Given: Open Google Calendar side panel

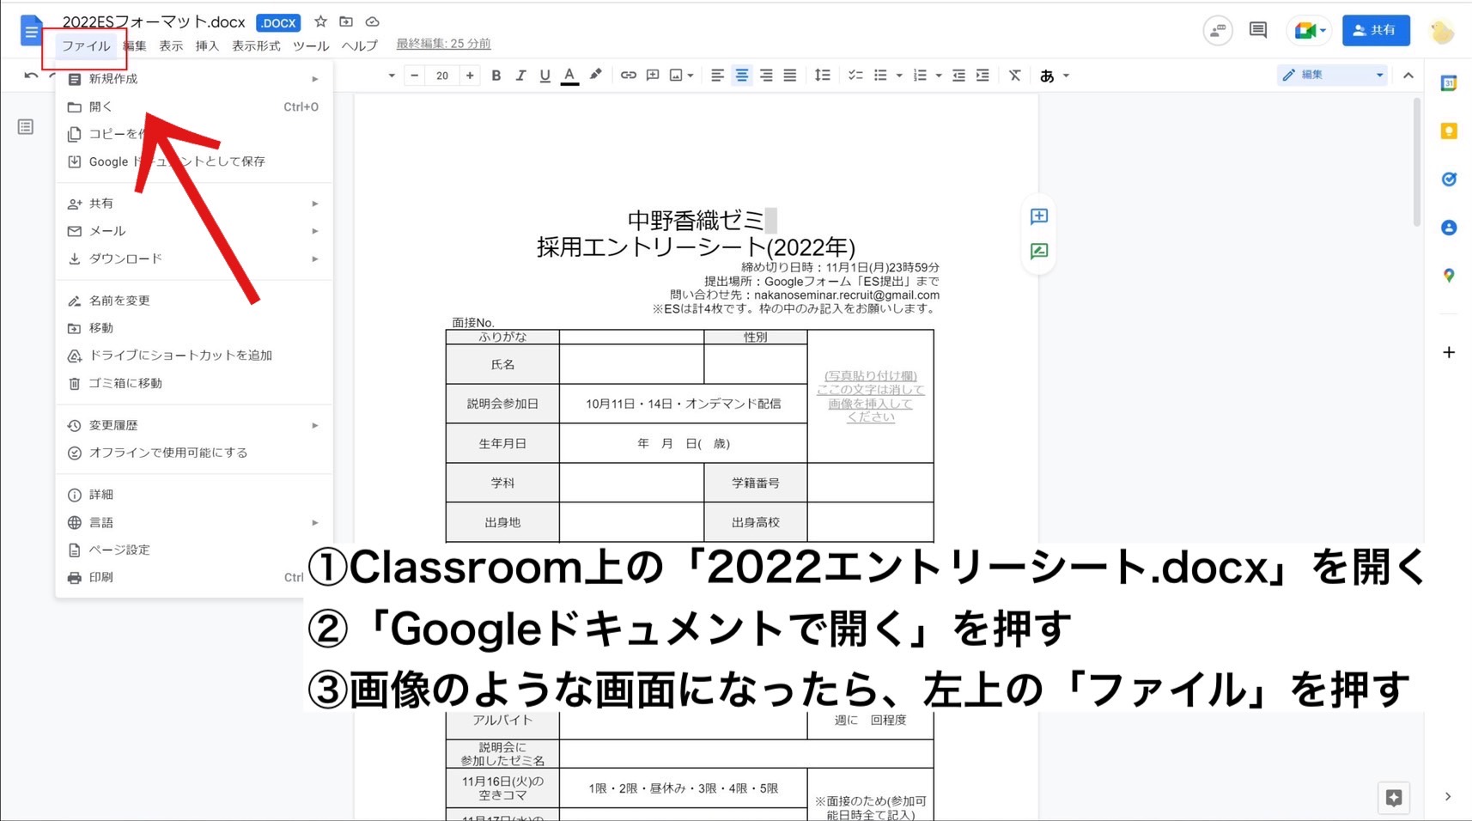Looking at the screenshot, I should 1449,83.
